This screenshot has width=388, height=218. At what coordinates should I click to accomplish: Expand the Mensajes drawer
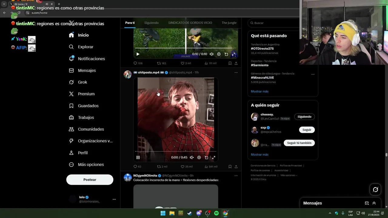pos(374,203)
